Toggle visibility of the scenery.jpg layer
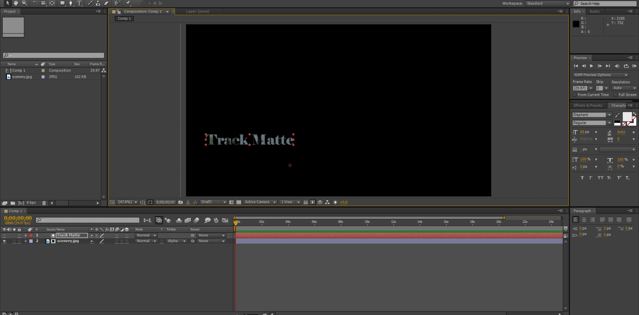Screen dimensions: 639x315 [x=4, y=241]
